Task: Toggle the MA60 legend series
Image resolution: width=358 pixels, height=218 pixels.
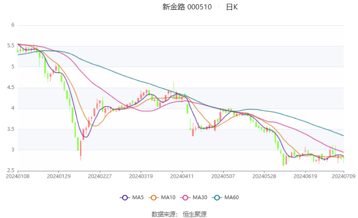Action: click(226, 197)
